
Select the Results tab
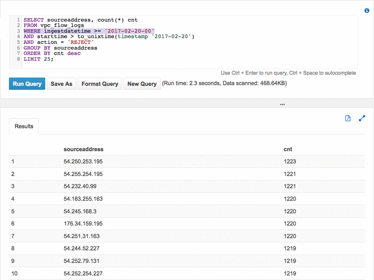24,126
